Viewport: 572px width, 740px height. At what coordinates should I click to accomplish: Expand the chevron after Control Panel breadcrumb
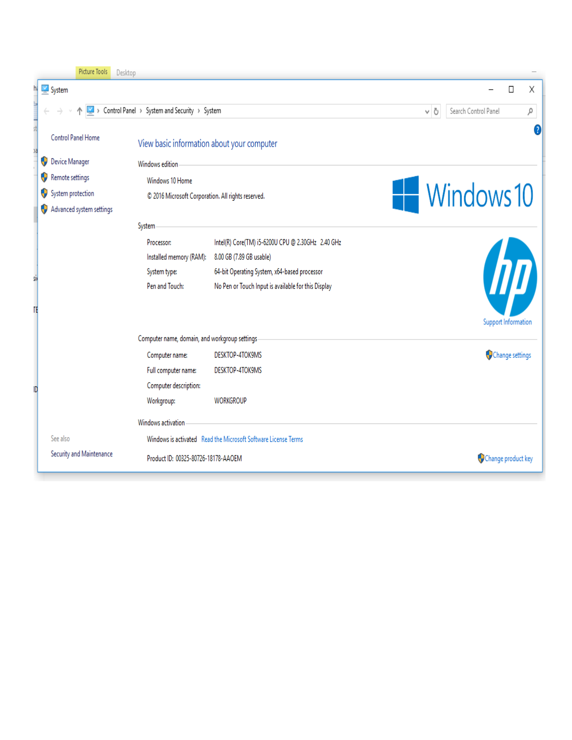(x=140, y=111)
